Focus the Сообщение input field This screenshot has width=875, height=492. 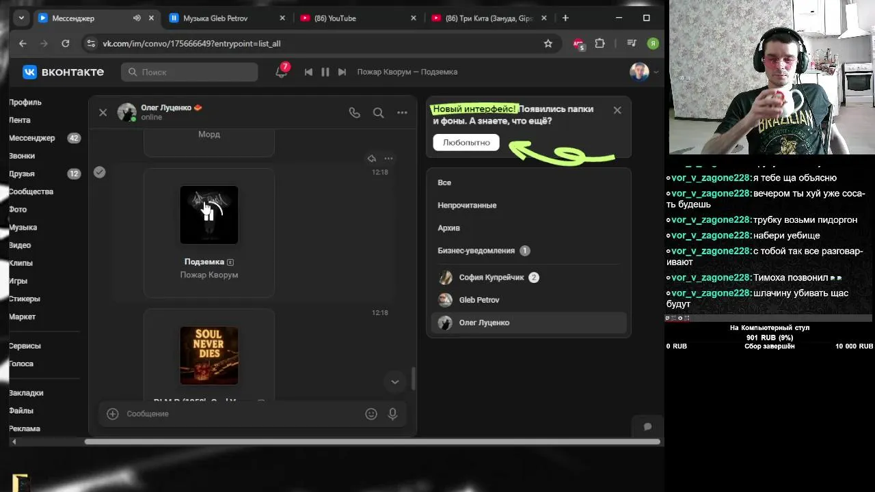click(x=243, y=413)
